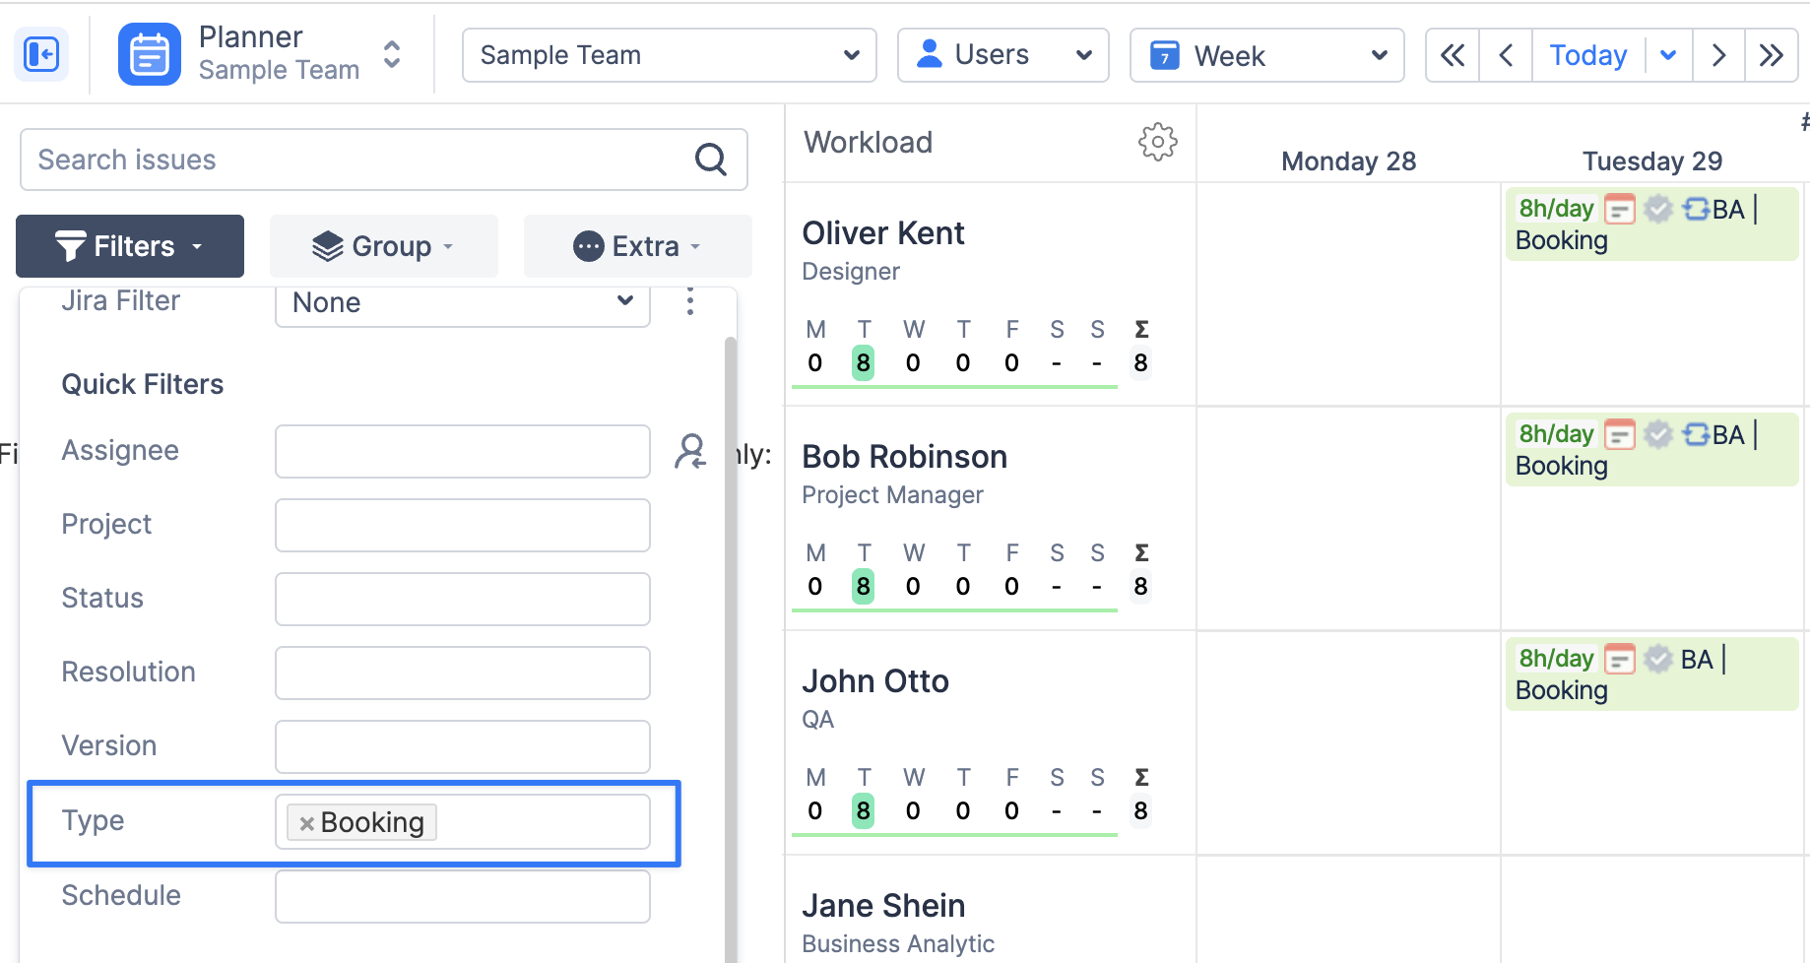Open the Extra menu
This screenshot has height=963, width=1810.
point(638,246)
